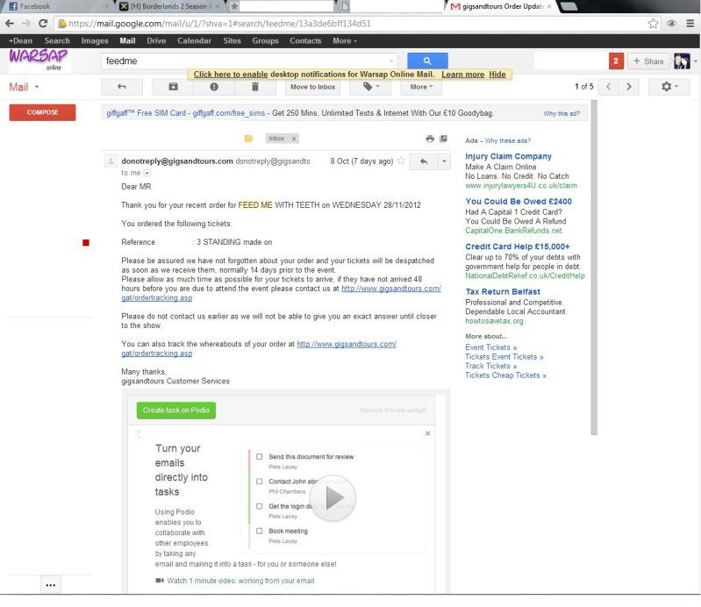The width and height of the screenshot is (701, 607).
Task: Click Learn more about notifications
Action: tap(462, 75)
